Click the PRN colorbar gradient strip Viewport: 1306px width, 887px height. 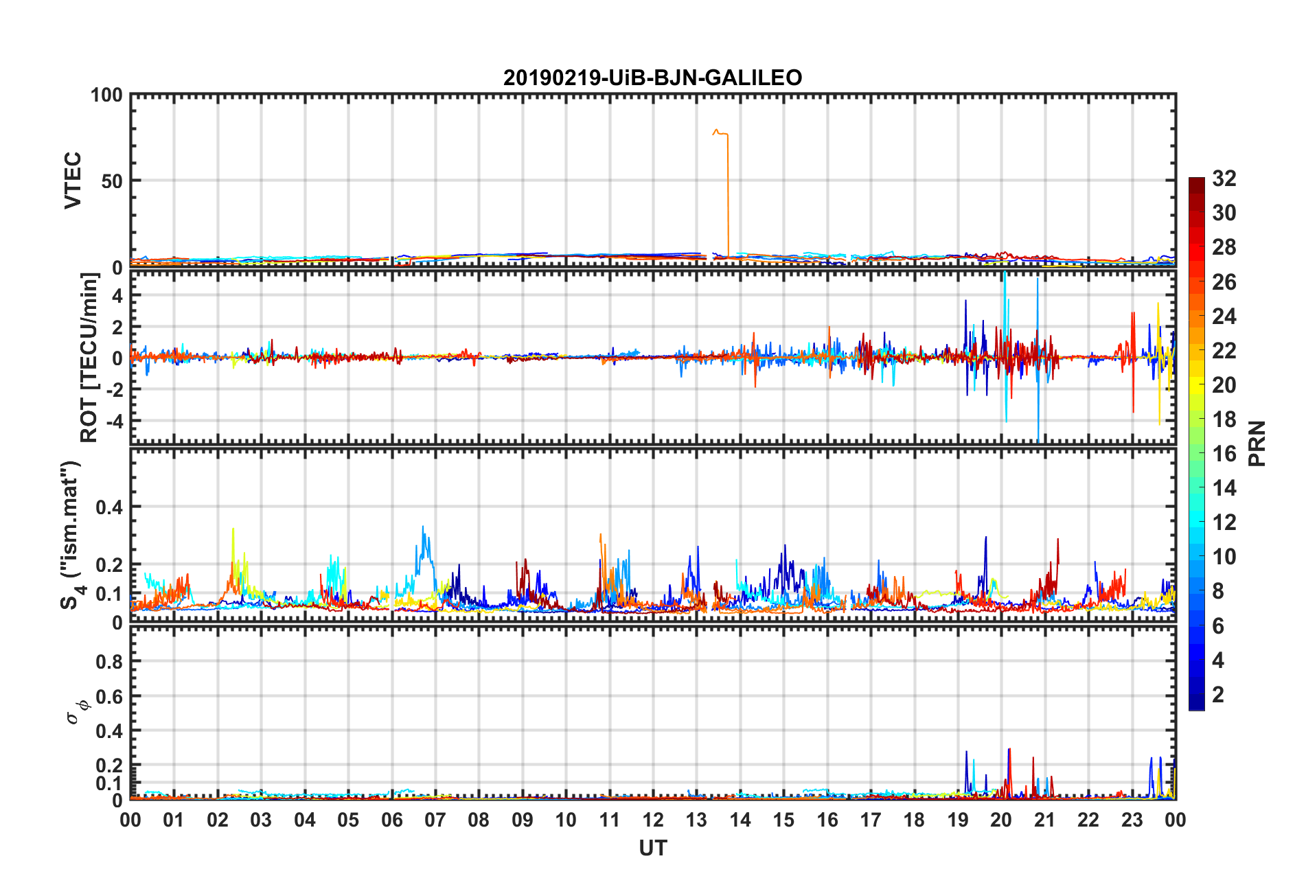pos(1196,444)
